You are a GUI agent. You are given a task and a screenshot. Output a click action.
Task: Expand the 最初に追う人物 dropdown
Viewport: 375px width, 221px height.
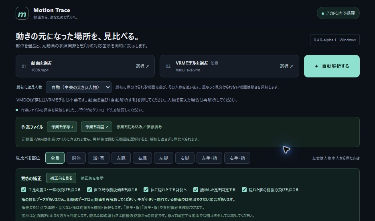click(79, 87)
